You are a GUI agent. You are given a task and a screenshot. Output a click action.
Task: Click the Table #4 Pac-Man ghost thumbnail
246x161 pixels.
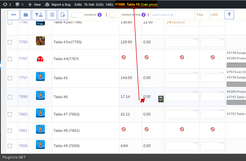40,59
